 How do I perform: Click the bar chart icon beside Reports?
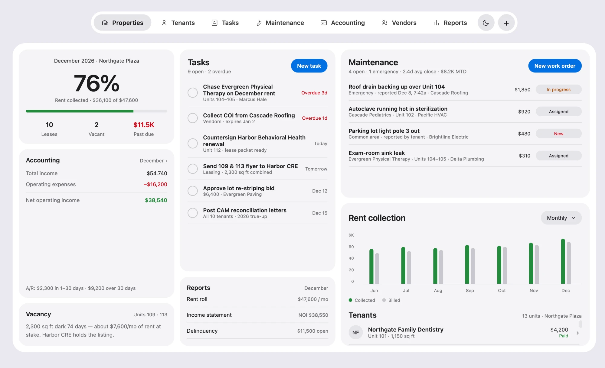436,23
